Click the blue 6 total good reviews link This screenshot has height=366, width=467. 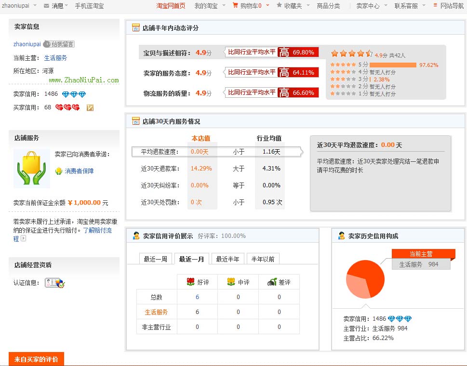click(197, 297)
